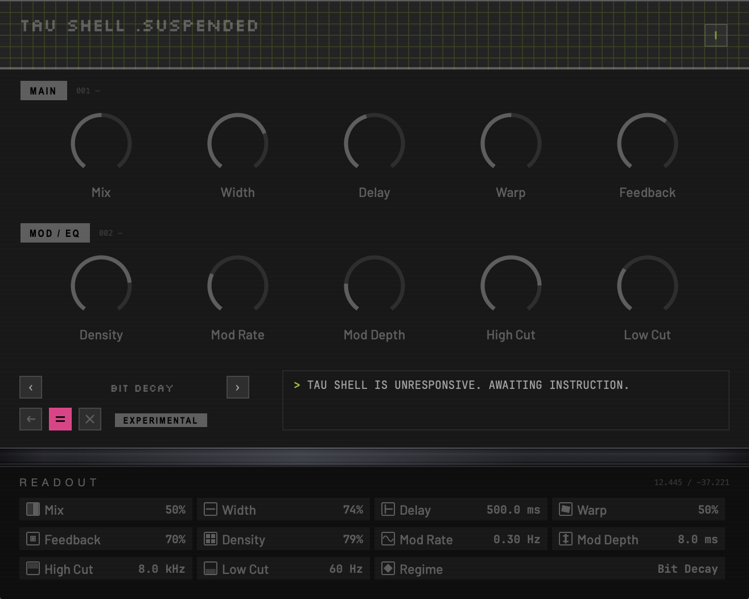
Task: Toggle the pink equals compare button
Action: [x=60, y=419]
